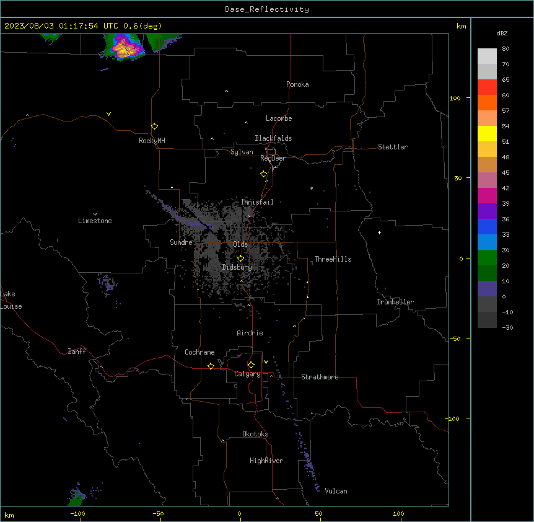
Task: Click the yellow marker between Olds and Didsbury
Action: point(240,259)
